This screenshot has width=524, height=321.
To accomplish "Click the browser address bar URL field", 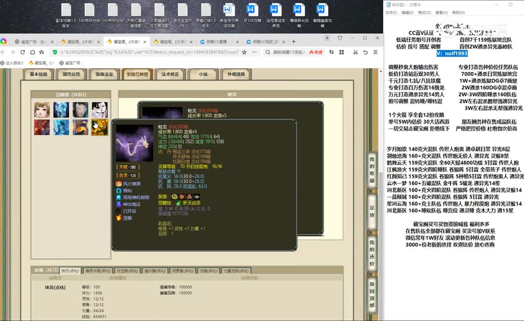I will [150, 52].
